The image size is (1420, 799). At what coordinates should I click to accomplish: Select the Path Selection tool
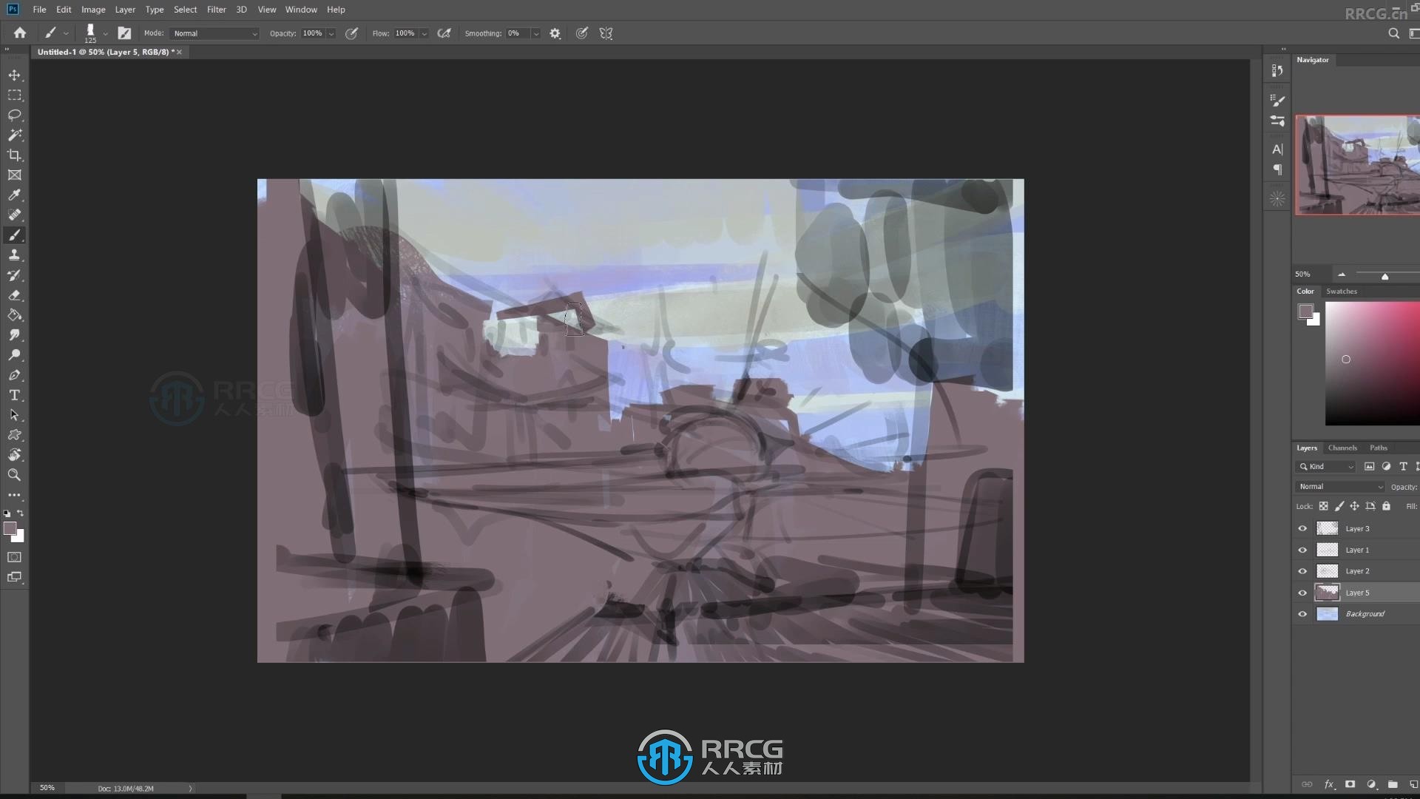click(x=14, y=415)
